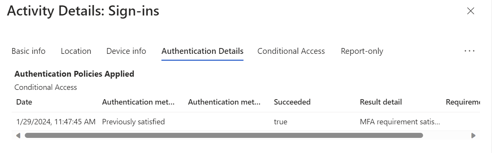
Task: Open the Report-only tab
Action: [x=362, y=51]
